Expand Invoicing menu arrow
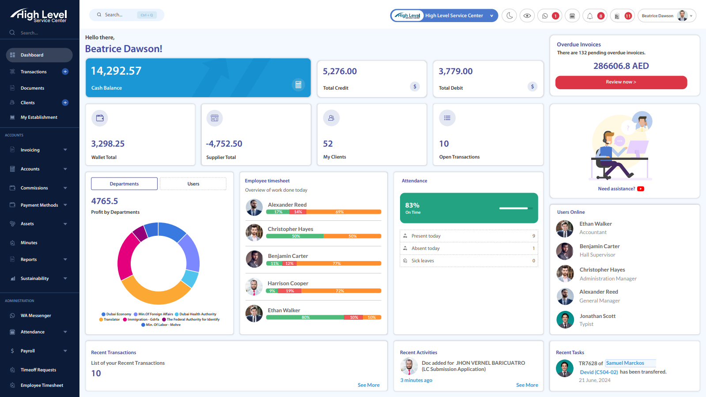Viewport: 706px width, 397px height. coord(65,150)
